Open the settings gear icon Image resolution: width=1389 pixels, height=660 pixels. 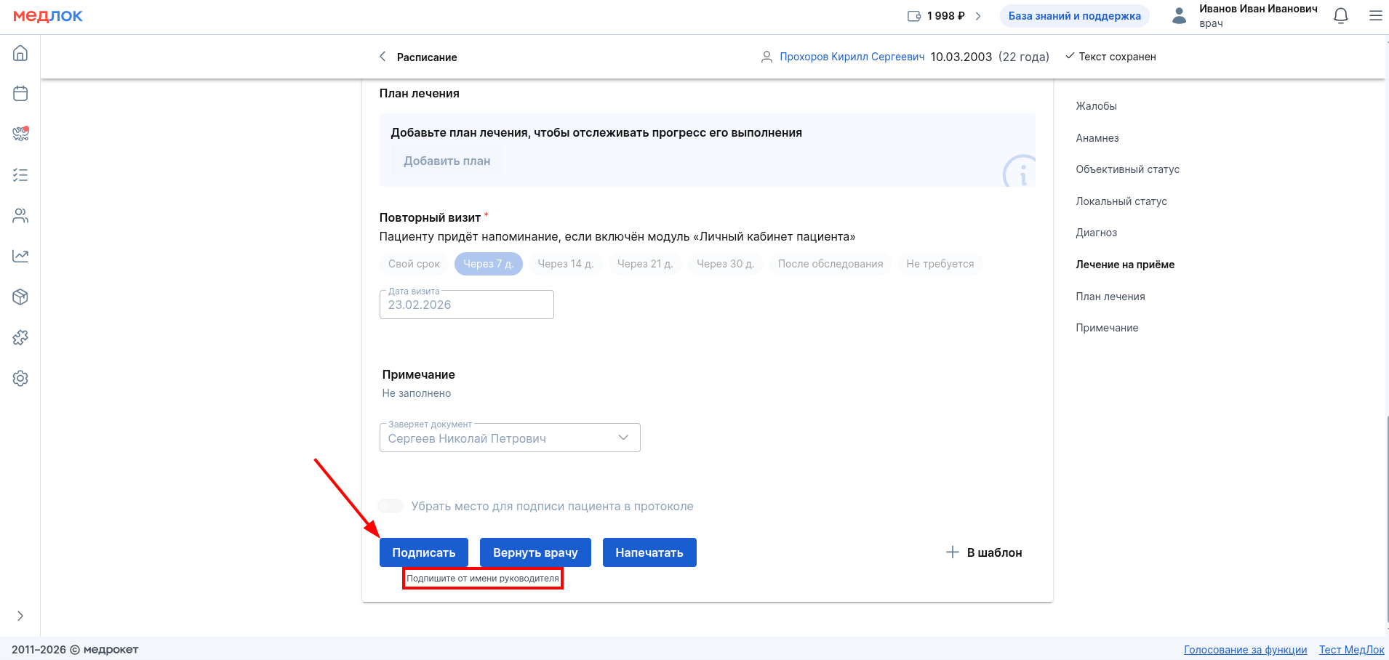pos(20,378)
